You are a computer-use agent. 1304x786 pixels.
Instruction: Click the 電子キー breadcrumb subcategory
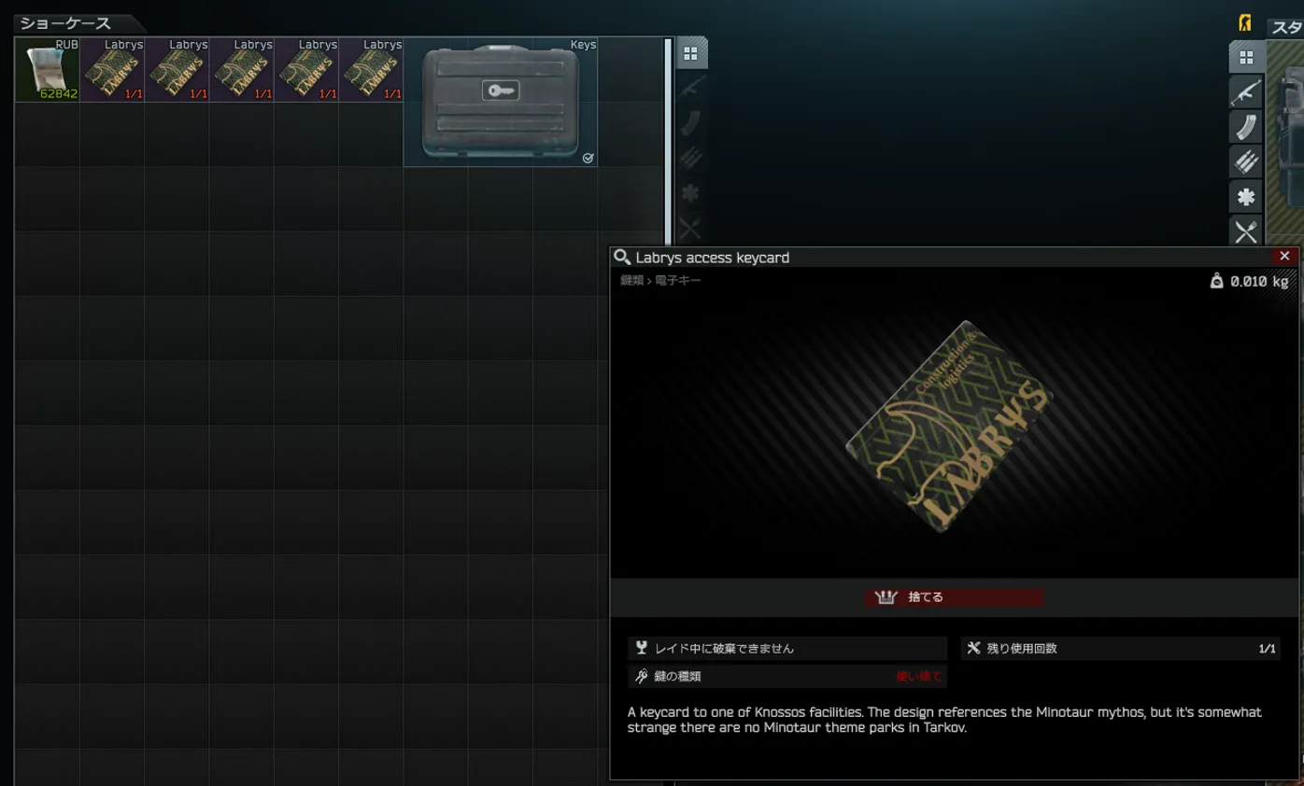pyautogui.click(x=677, y=280)
